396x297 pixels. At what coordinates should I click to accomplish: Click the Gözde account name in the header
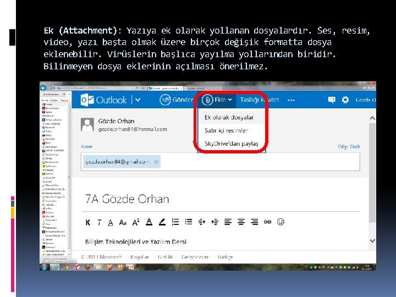click(365, 100)
